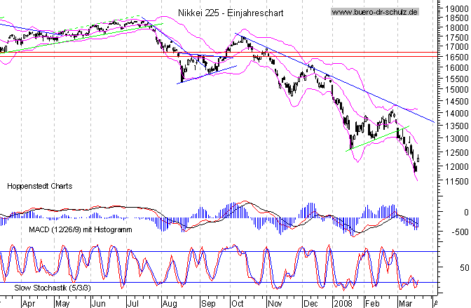
Task: Click the Aug month label
Action: (x=170, y=304)
